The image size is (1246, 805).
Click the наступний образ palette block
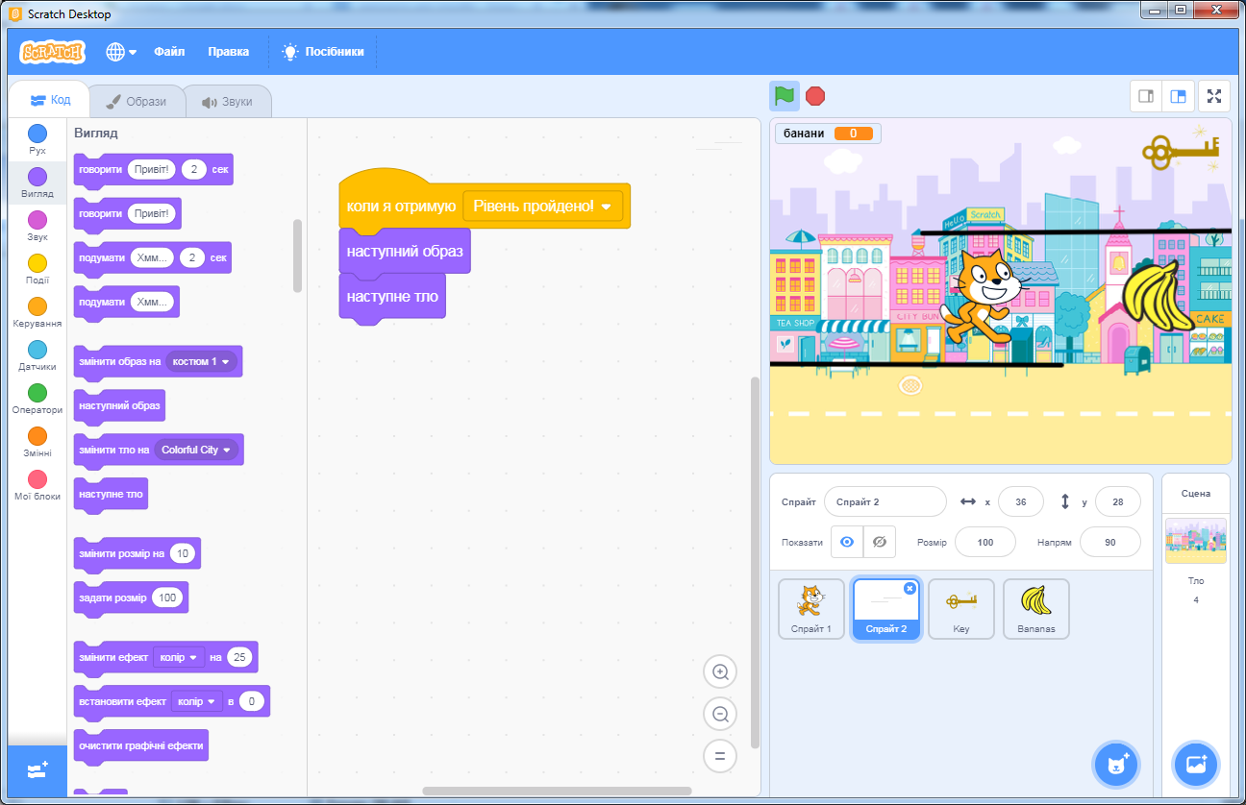coord(119,405)
